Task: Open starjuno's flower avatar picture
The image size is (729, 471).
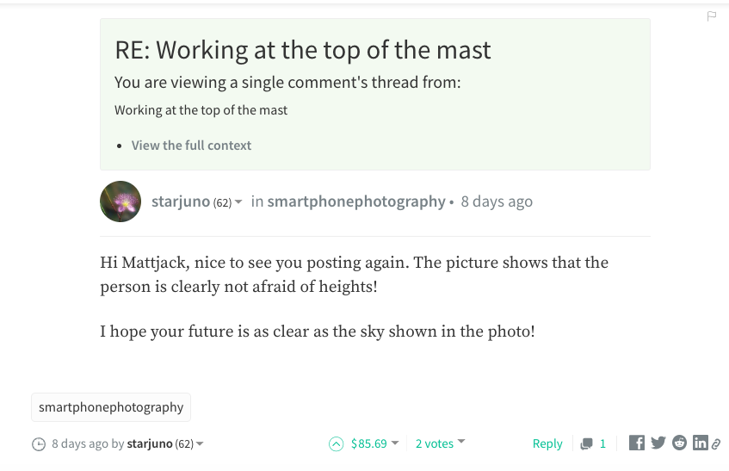Action: click(x=120, y=201)
